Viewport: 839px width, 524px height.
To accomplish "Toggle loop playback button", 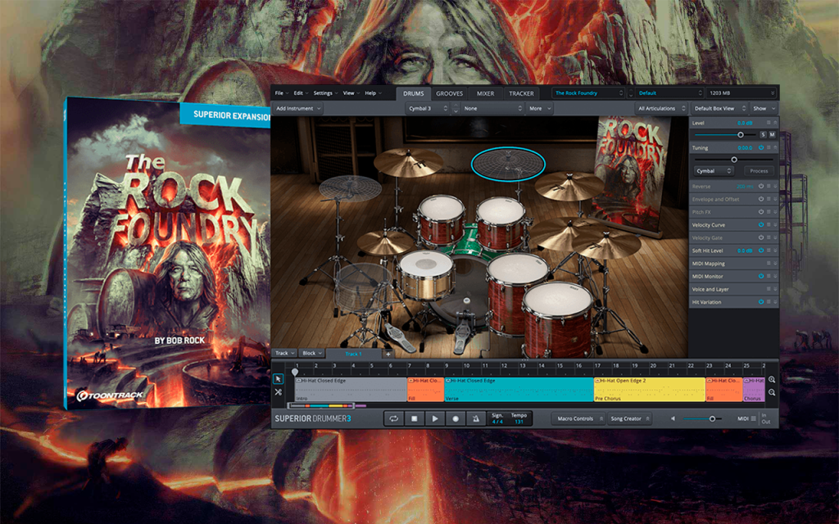I will (x=394, y=418).
